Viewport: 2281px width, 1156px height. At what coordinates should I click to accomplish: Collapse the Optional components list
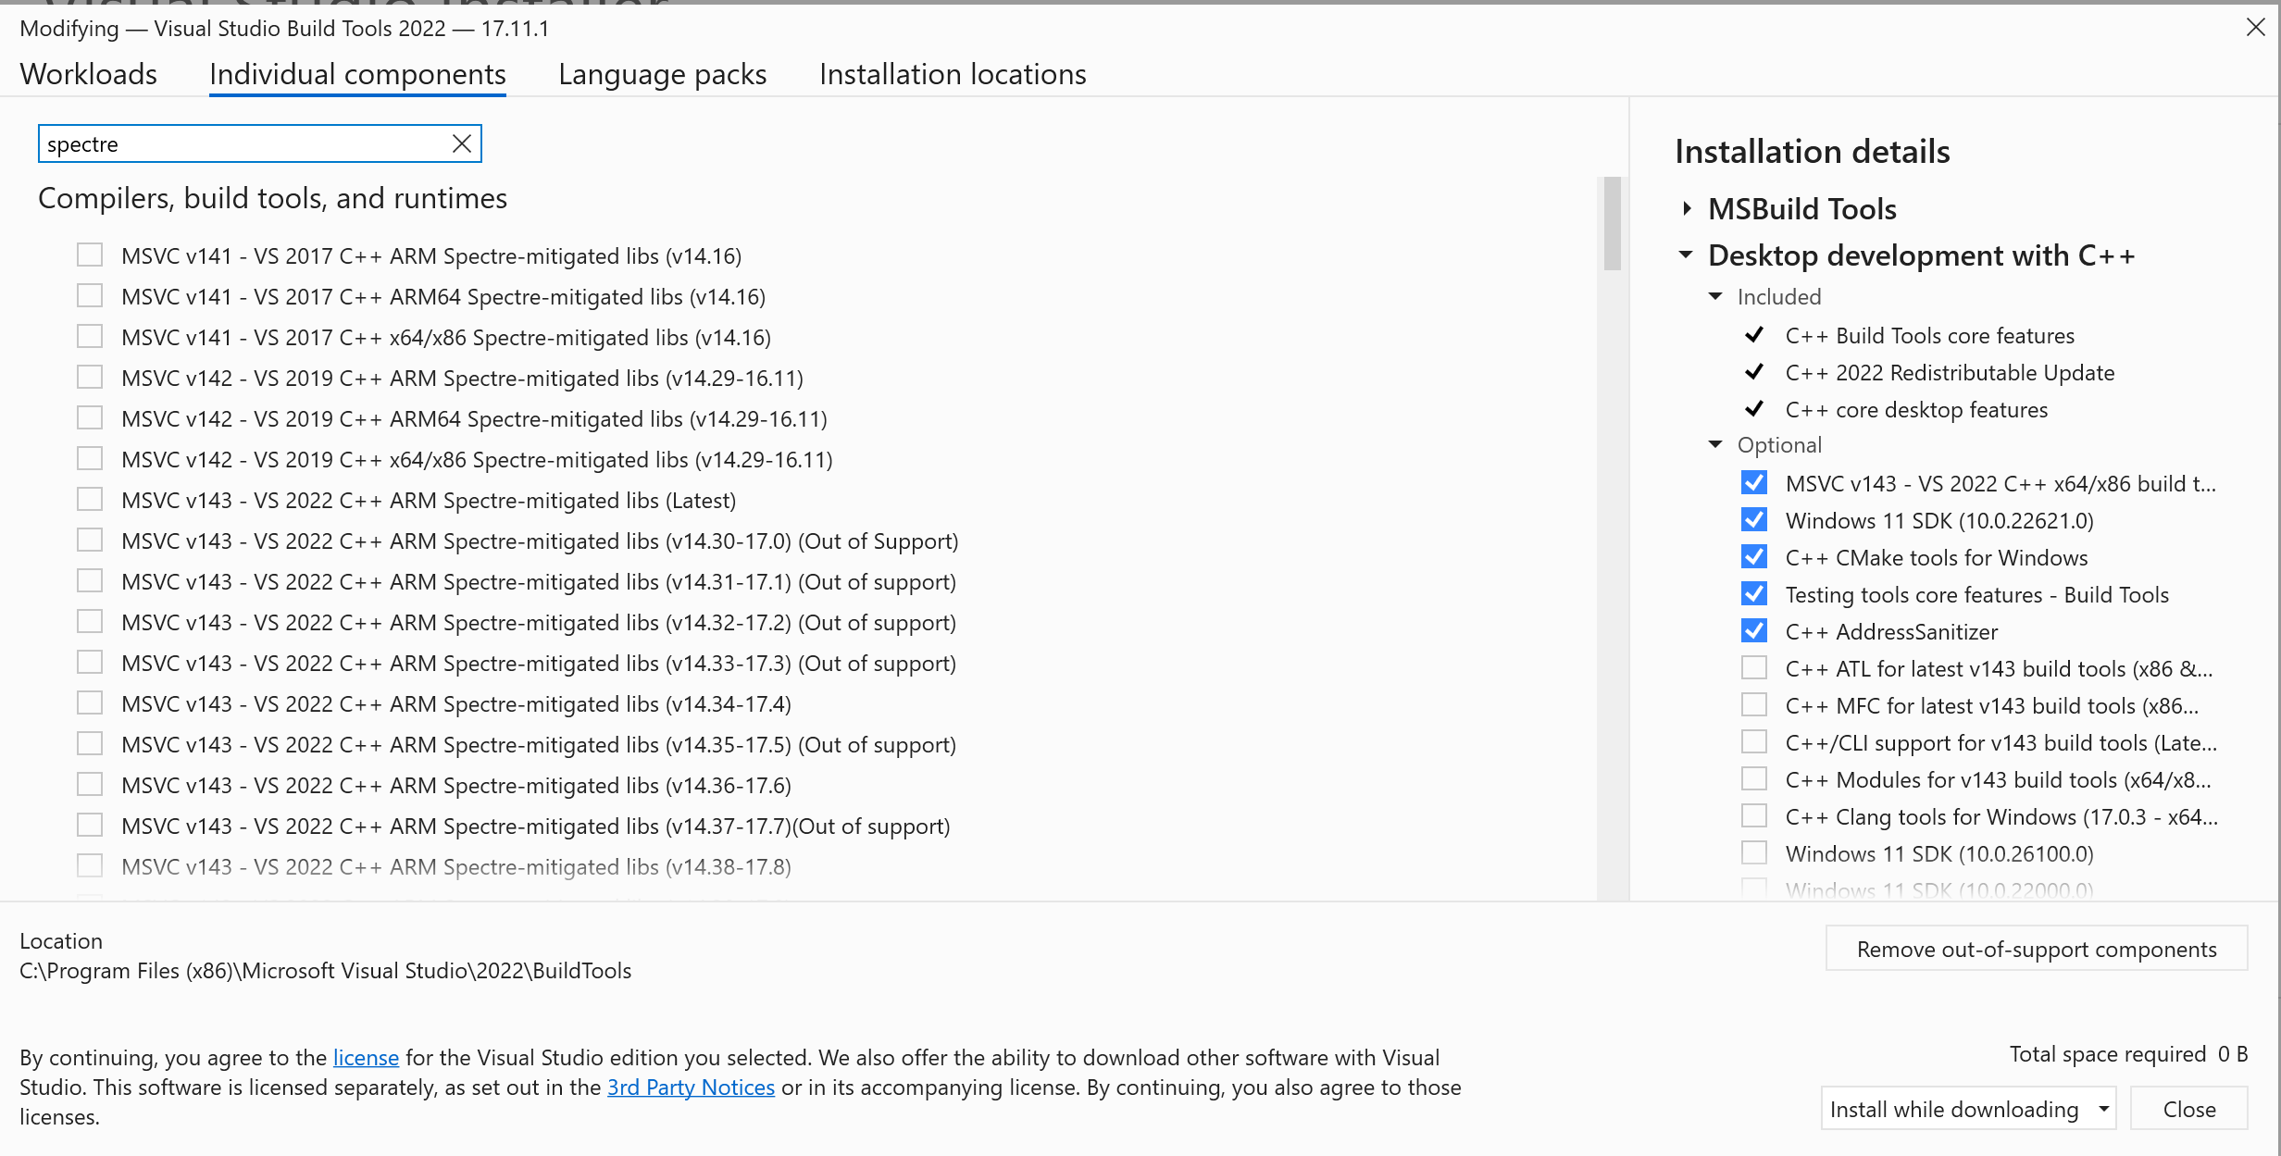tap(1715, 445)
